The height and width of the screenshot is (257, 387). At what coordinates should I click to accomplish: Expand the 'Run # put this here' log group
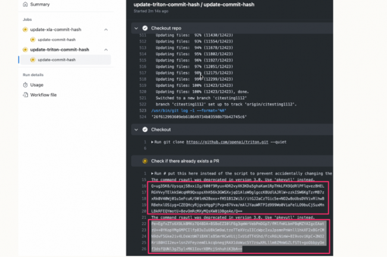pos(153,173)
